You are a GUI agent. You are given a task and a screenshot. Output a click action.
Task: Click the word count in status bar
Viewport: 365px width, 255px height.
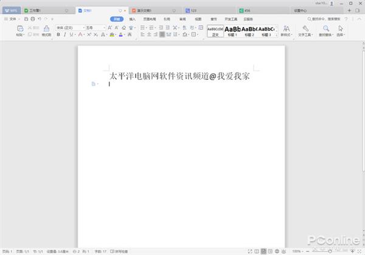coord(100,251)
